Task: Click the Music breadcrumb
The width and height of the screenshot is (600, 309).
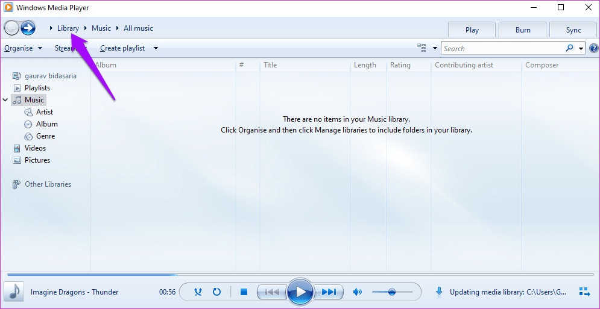Action: 101,28
